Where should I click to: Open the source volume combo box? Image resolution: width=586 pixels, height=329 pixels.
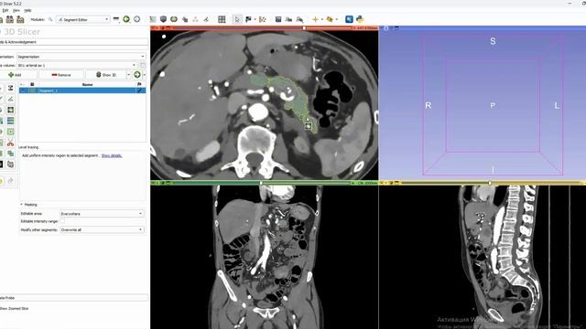[x=77, y=65]
